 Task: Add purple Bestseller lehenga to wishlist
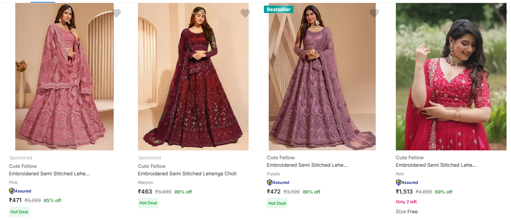coord(374,13)
